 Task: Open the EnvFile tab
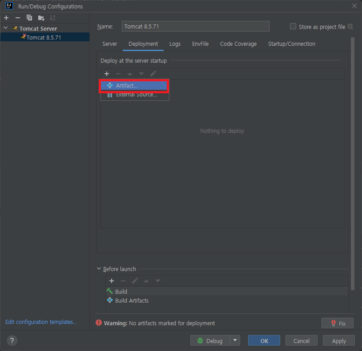point(200,44)
